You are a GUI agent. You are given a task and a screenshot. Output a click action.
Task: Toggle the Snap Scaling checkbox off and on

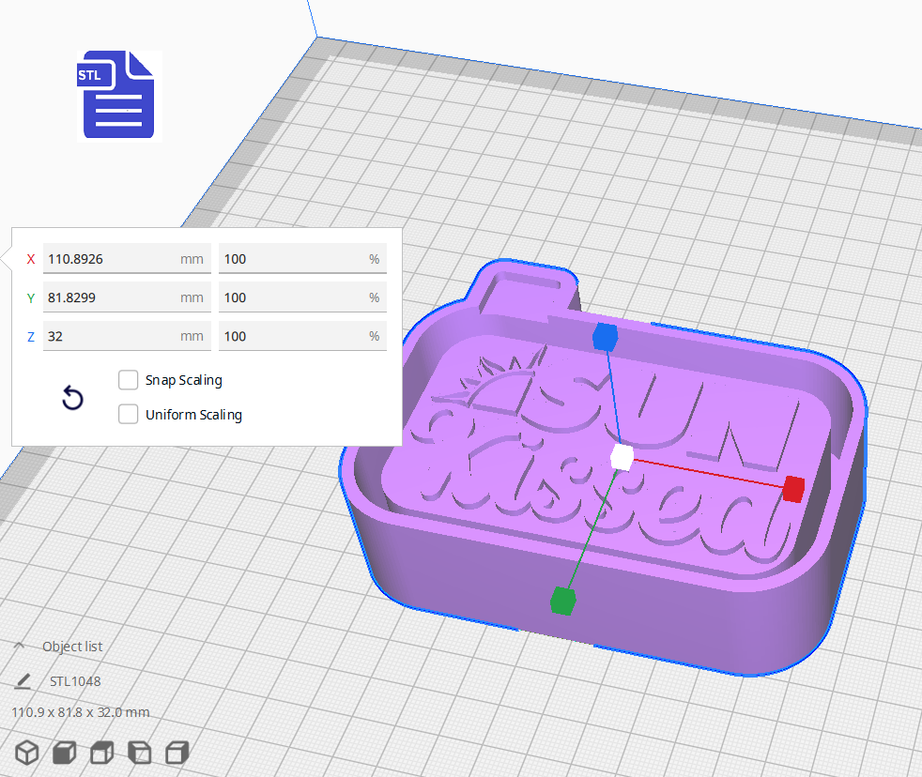pos(129,380)
